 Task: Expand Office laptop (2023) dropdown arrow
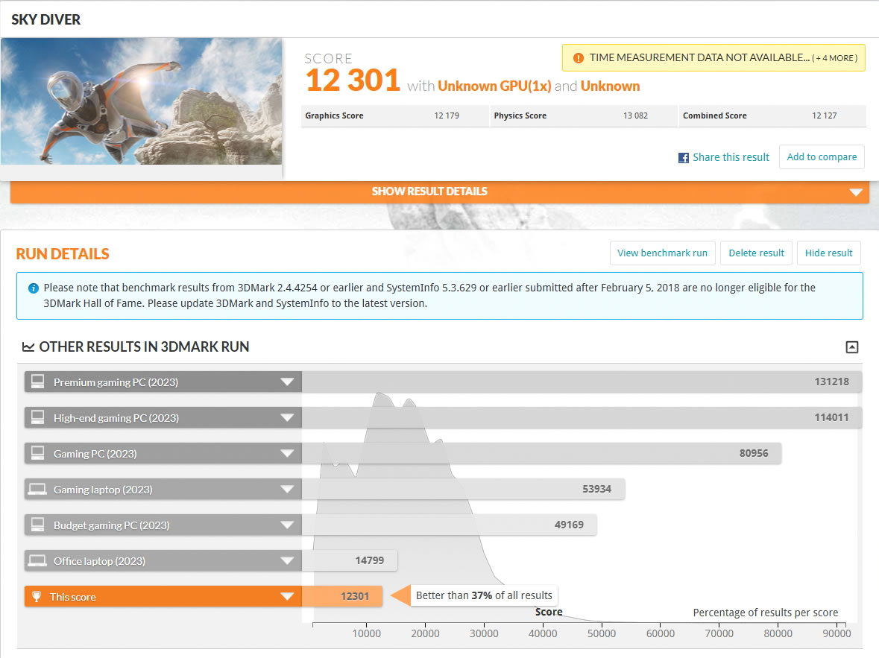[x=287, y=561]
